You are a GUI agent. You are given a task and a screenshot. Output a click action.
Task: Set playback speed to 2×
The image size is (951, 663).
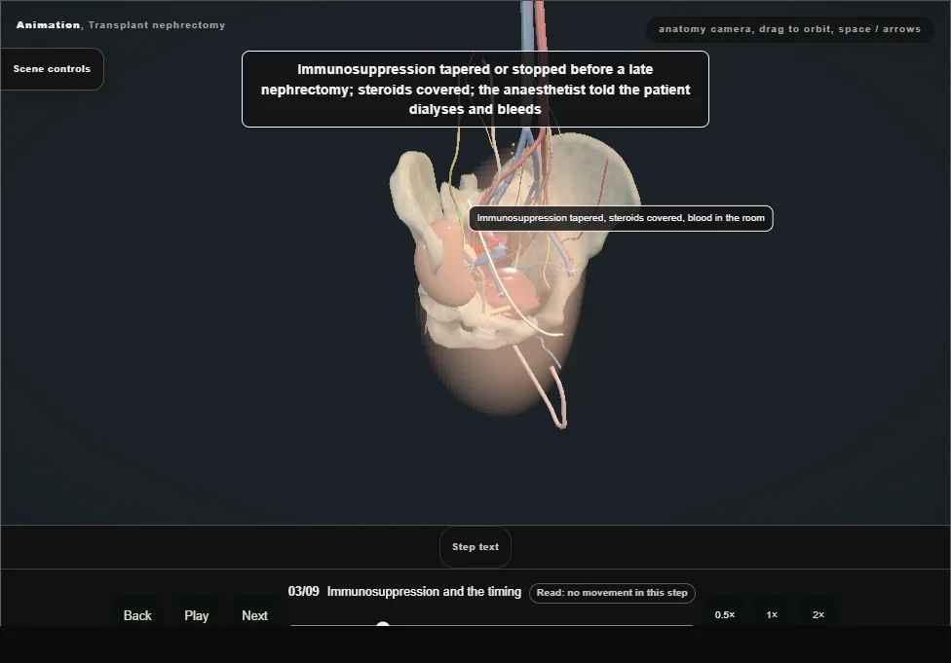(818, 614)
